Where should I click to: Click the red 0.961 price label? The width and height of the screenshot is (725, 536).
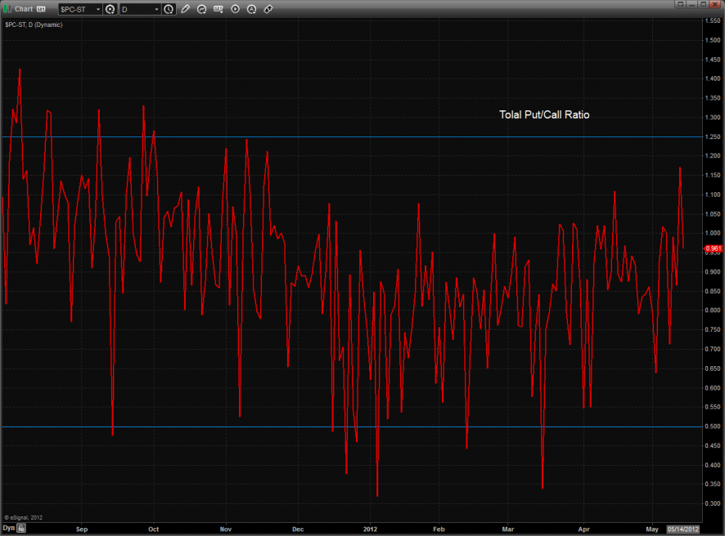click(x=713, y=248)
